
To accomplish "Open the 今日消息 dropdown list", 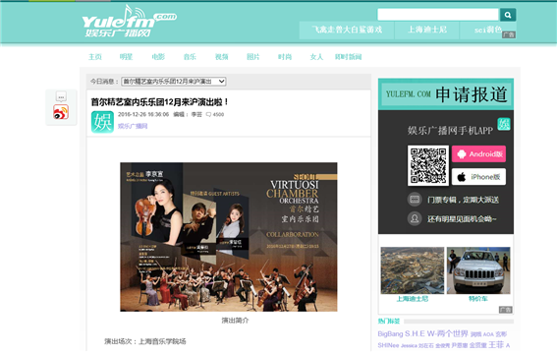I will click(174, 82).
